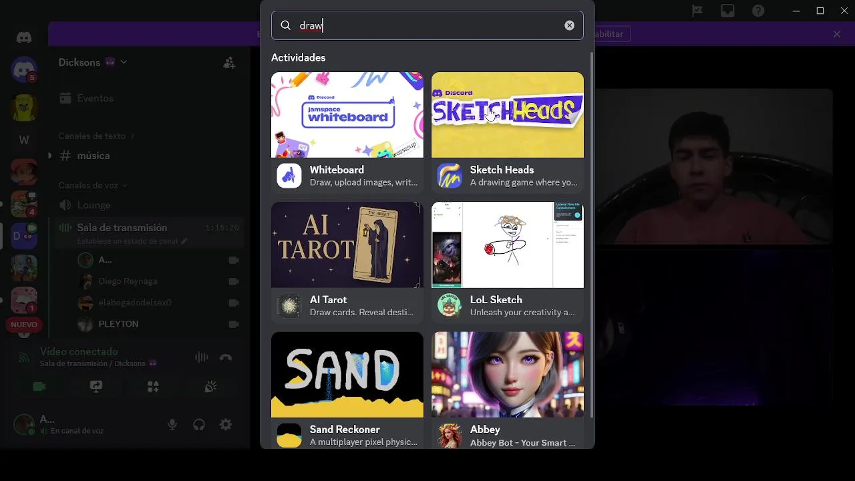Image resolution: width=855 pixels, height=481 pixels.
Task: Open the D server icon
Action: click(x=24, y=236)
